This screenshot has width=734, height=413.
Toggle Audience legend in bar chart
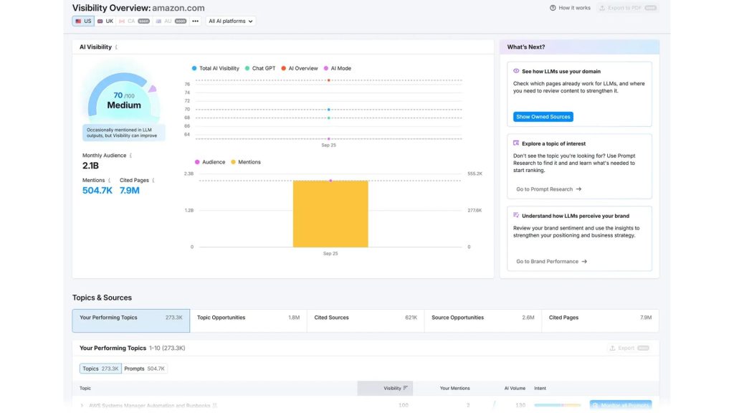click(210, 162)
